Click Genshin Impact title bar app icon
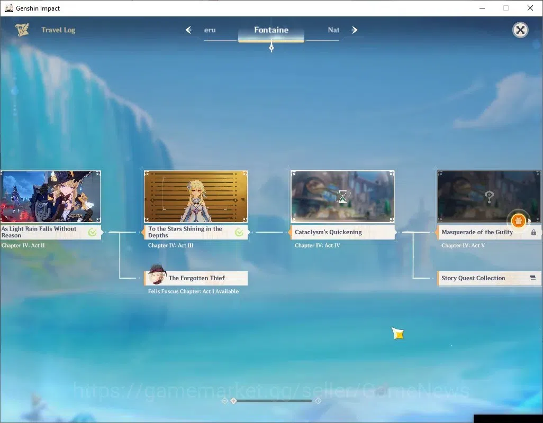 [x=9, y=8]
